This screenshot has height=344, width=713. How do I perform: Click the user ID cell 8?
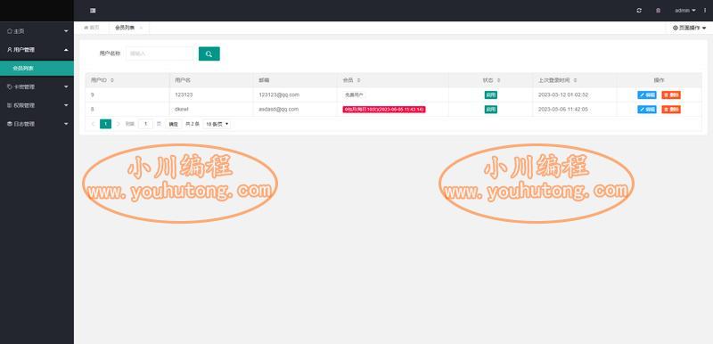point(93,110)
